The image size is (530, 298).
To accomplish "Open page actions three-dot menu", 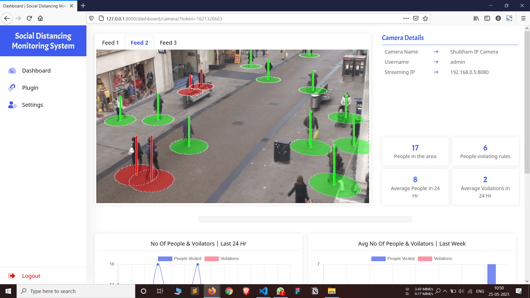I will point(406,18).
